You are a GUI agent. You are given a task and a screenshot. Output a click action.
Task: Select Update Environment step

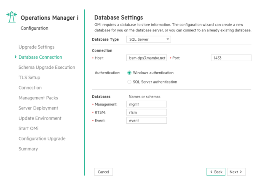click(40, 118)
